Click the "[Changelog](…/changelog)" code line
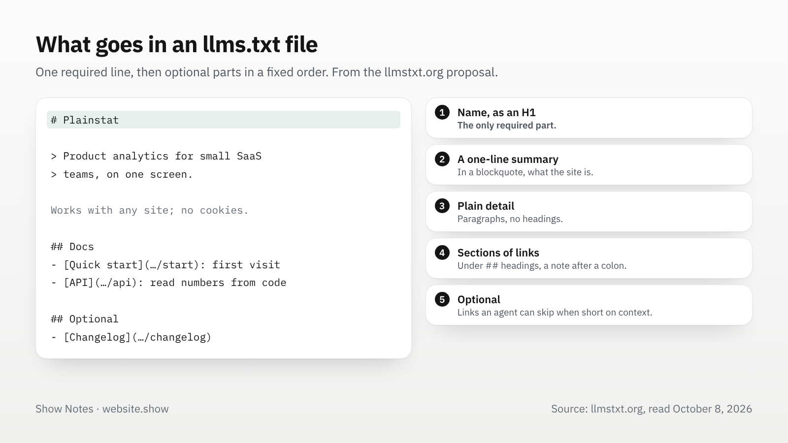 [x=131, y=337]
